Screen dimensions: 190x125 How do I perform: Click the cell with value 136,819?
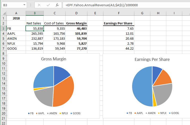[35, 48]
